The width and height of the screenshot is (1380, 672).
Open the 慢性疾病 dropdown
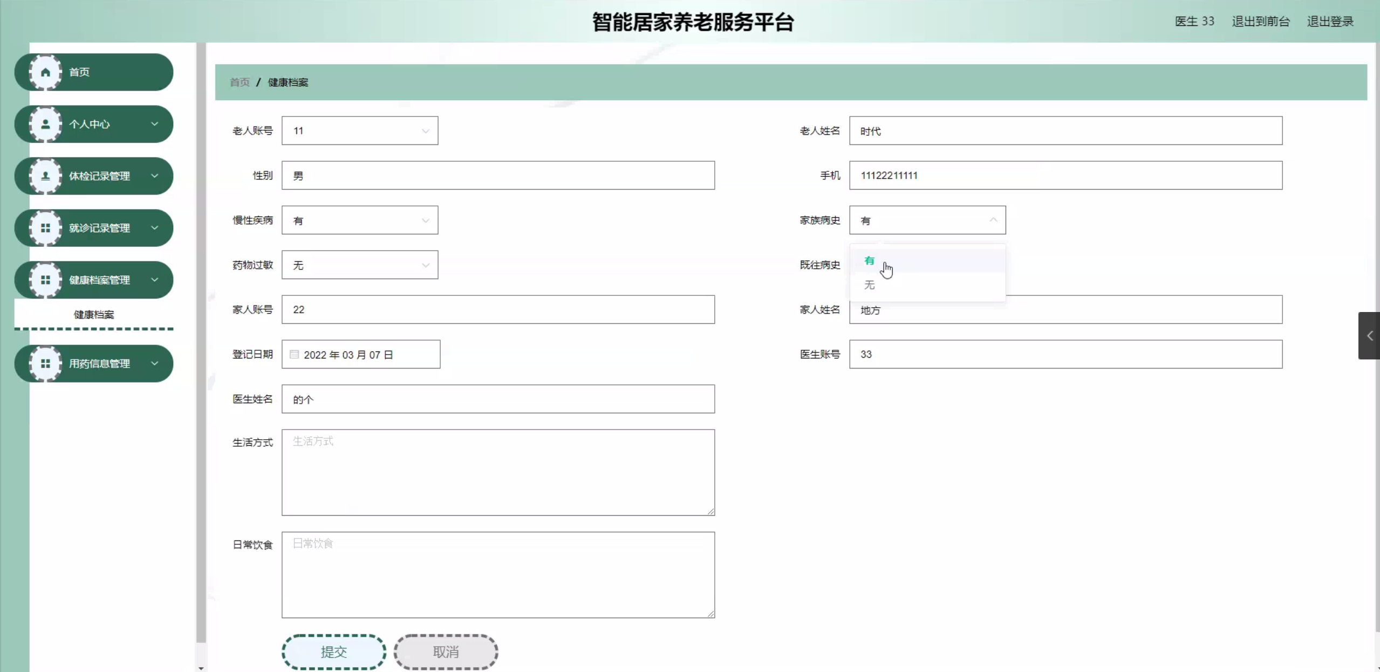(360, 220)
